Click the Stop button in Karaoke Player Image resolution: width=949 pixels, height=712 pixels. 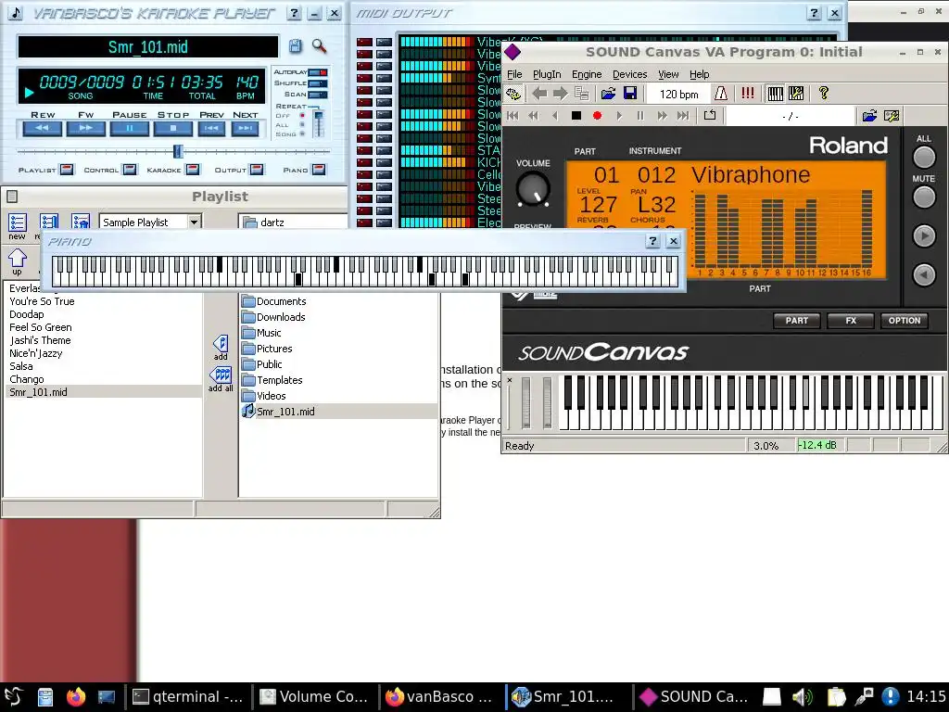click(173, 128)
